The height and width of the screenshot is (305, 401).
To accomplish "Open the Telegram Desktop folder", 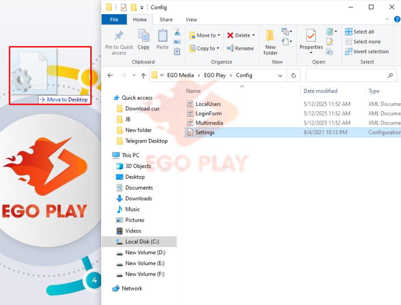I will point(146,141).
